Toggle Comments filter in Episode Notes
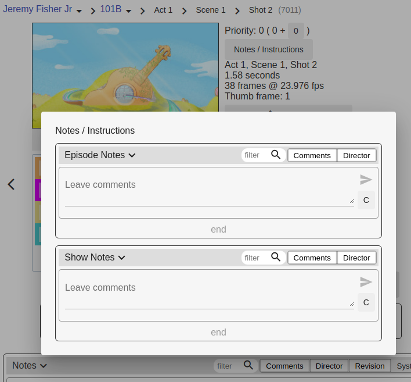The height and width of the screenshot is (382, 411). (312, 155)
